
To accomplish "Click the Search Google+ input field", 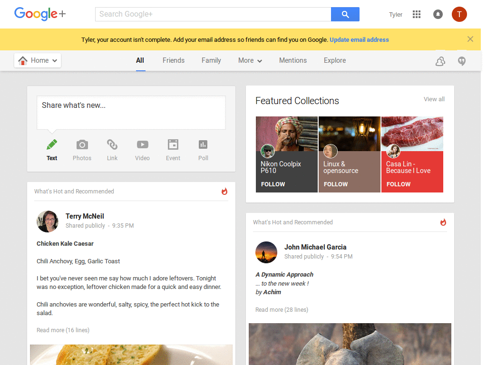I will click(x=213, y=14).
